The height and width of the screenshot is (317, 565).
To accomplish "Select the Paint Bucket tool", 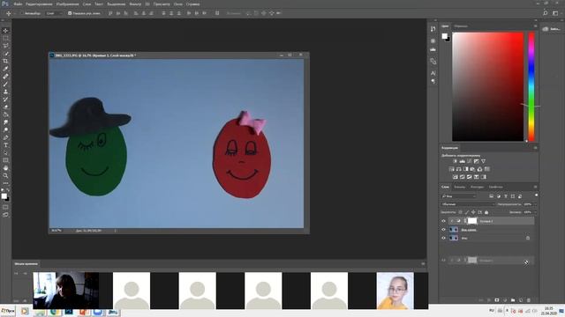I will click(x=5, y=114).
